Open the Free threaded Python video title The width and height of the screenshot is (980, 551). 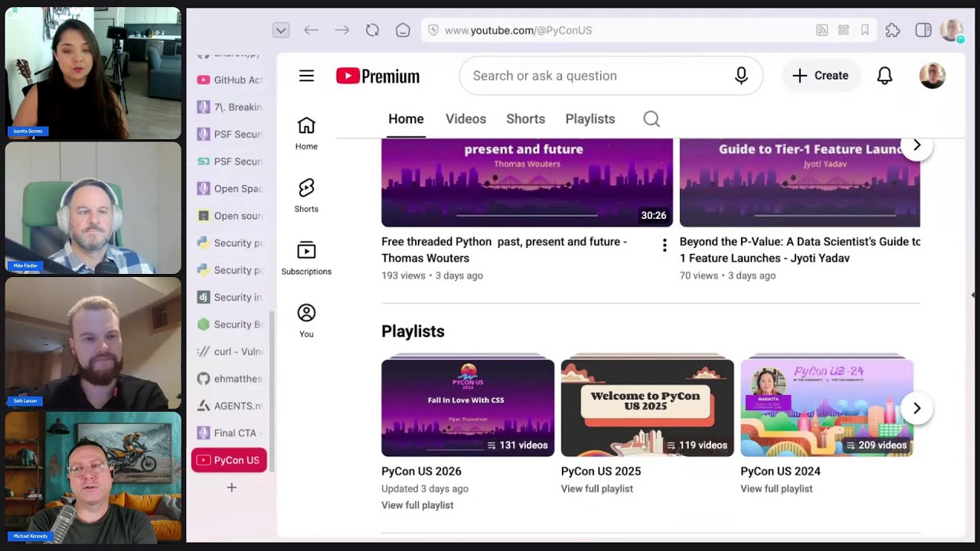point(504,249)
